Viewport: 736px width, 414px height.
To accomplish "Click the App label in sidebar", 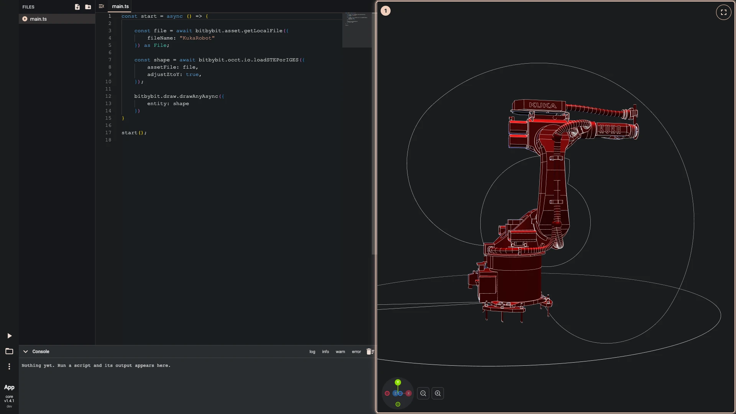I will [x=9, y=388].
